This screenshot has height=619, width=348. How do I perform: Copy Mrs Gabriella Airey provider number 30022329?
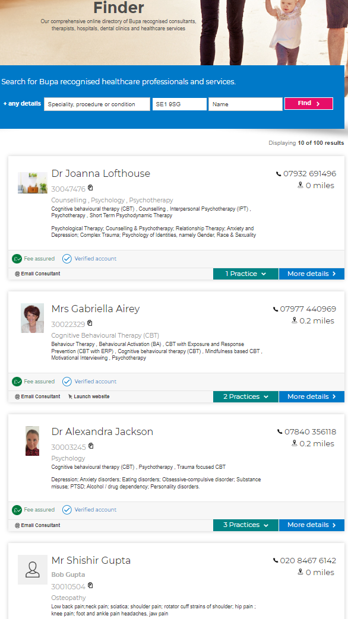90,323
